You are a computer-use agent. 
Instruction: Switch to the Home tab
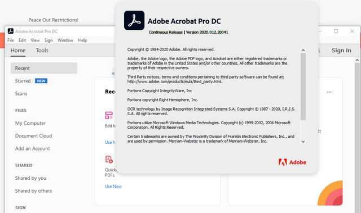[18, 51]
